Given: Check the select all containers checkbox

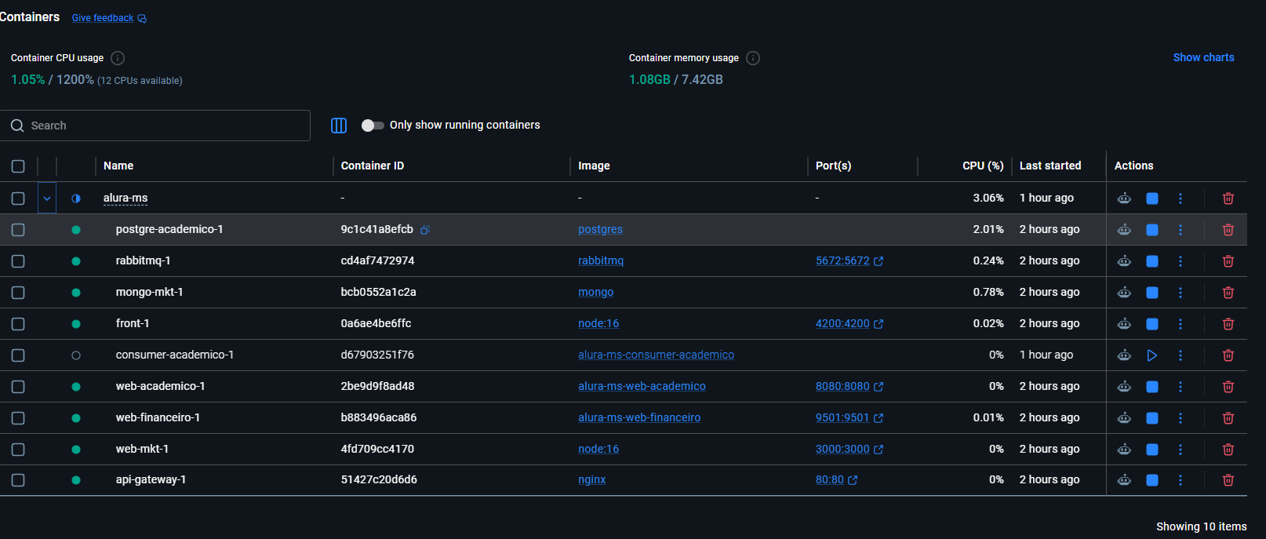Looking at the screenshot, I should [18, 166].
